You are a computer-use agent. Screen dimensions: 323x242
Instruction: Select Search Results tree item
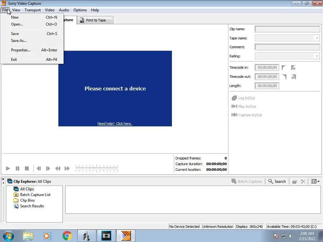(32, 206)
